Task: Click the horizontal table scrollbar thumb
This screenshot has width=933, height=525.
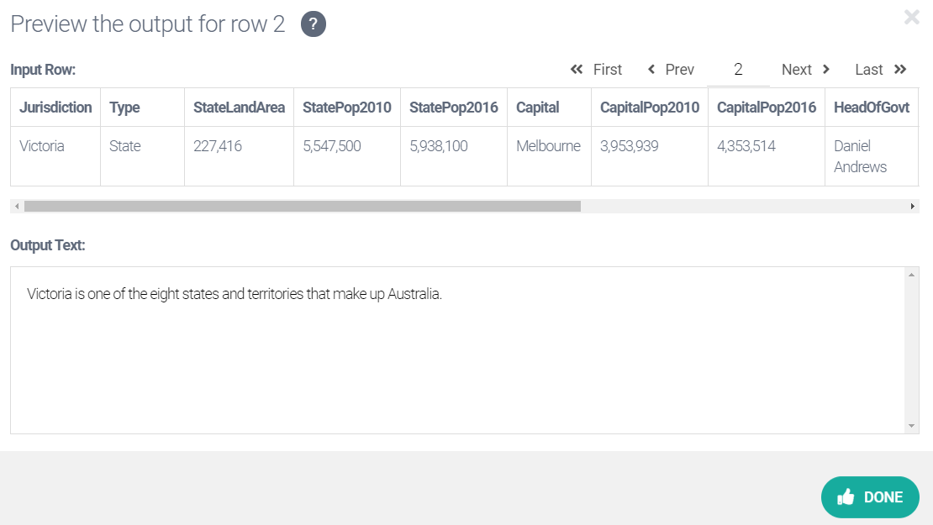Action: tap(303, 206)
